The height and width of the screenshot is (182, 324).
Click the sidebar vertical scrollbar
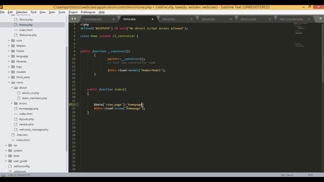point(66,99)
